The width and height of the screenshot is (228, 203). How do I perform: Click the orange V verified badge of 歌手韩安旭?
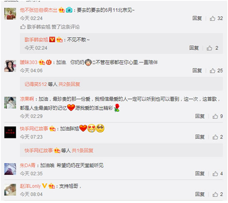(x=52, y=39)
